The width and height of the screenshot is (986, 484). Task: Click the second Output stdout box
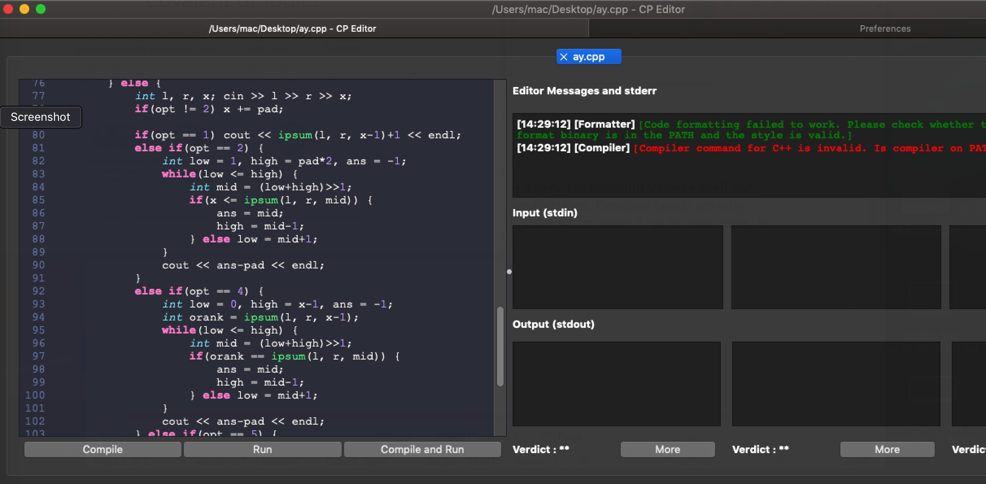tap(835, 384)
